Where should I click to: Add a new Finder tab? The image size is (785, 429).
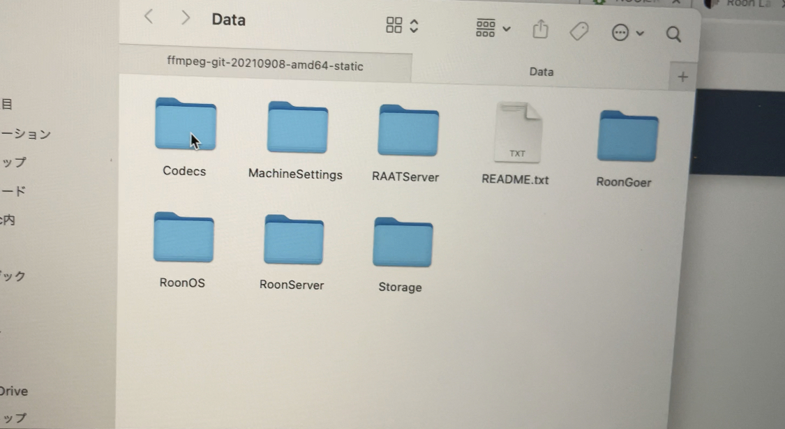coord(682,77)
